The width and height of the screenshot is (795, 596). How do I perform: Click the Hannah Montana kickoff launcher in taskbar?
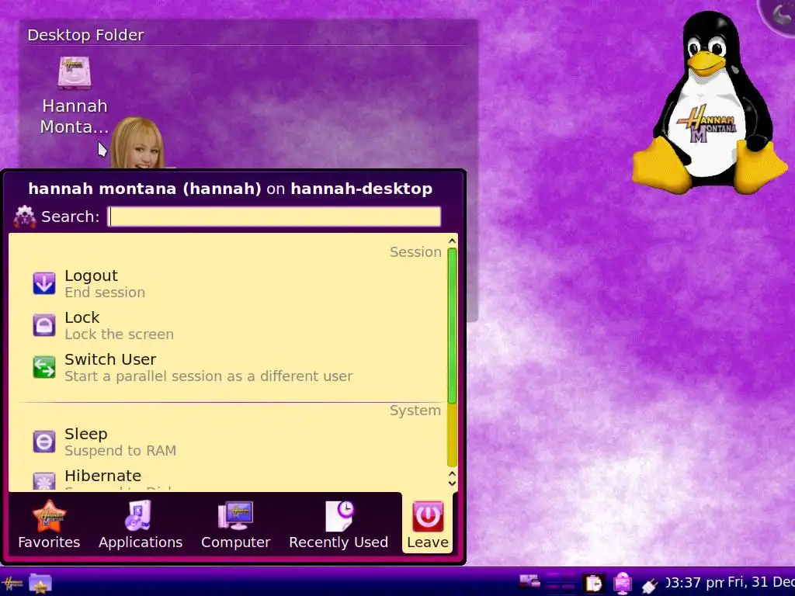point(12,584)
